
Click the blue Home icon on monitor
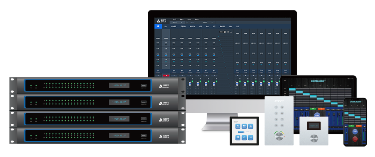pos(158,27)
